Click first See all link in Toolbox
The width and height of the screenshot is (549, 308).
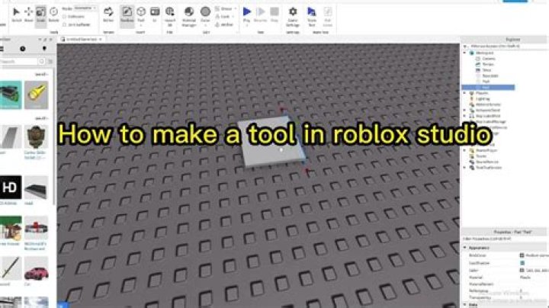coord(41,75)
